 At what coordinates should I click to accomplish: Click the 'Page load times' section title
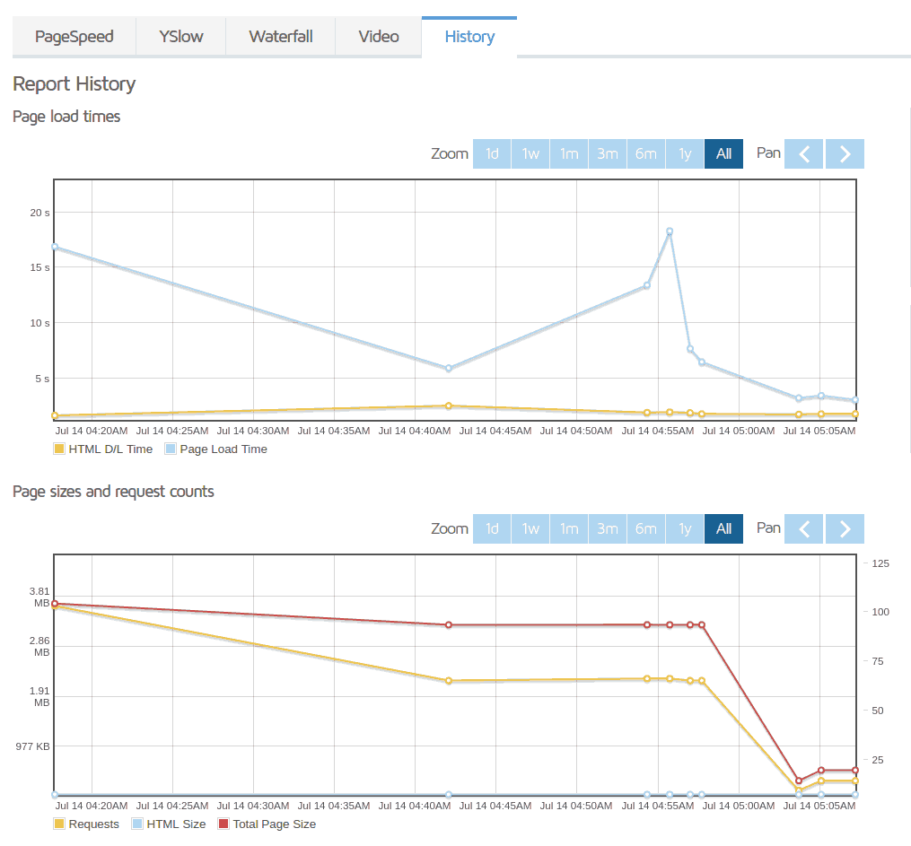pos(66,117)
